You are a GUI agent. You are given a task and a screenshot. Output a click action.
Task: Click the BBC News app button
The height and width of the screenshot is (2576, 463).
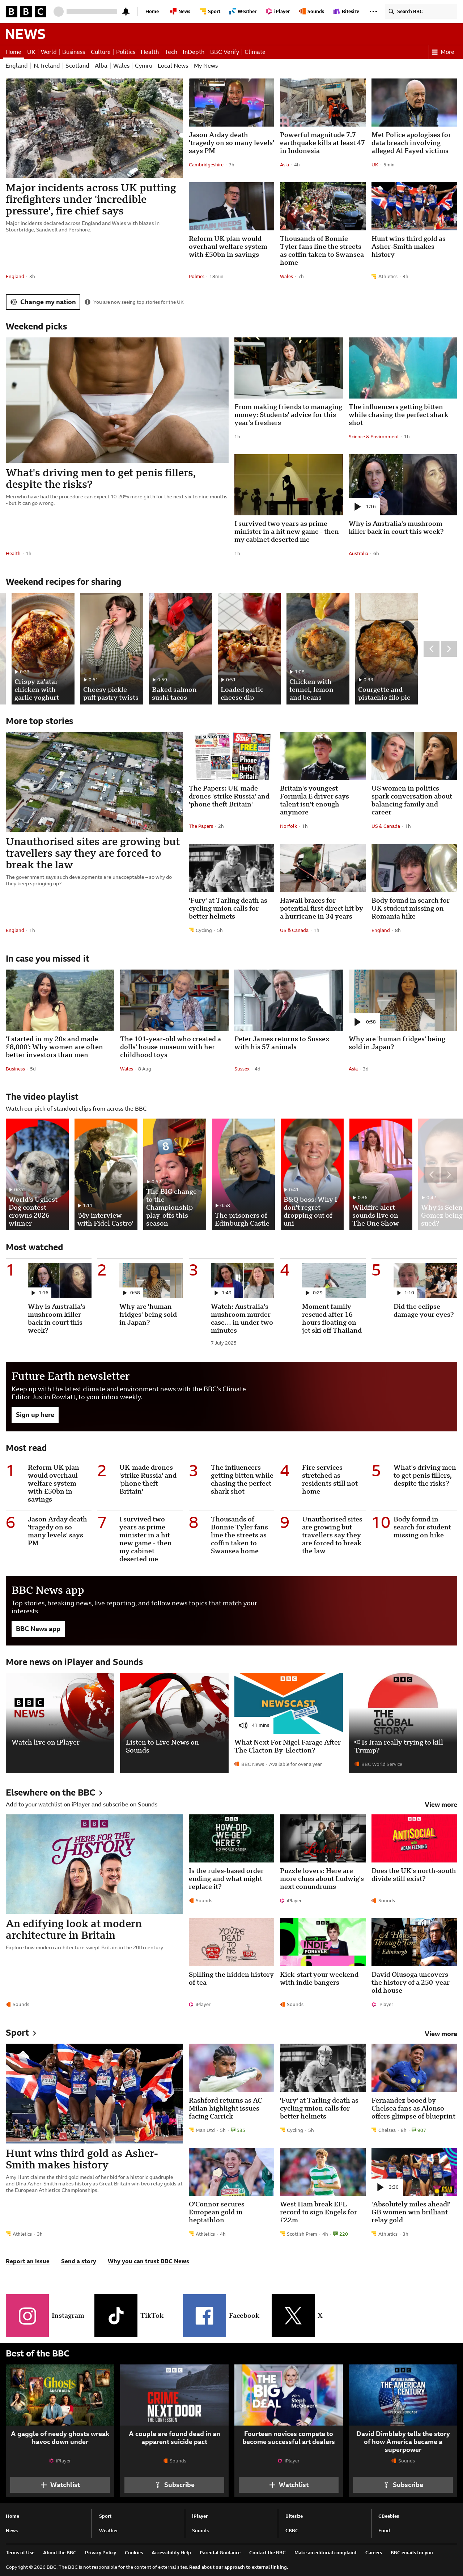(x=38, y=1629)
